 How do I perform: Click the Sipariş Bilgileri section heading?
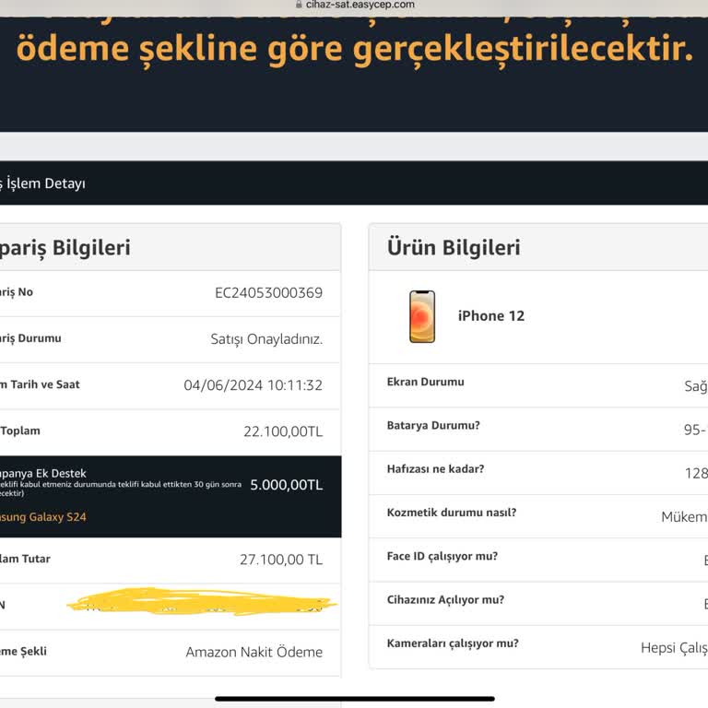pos(65,247)
